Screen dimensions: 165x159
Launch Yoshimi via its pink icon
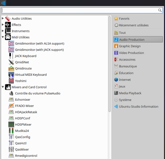click(11, 81)
